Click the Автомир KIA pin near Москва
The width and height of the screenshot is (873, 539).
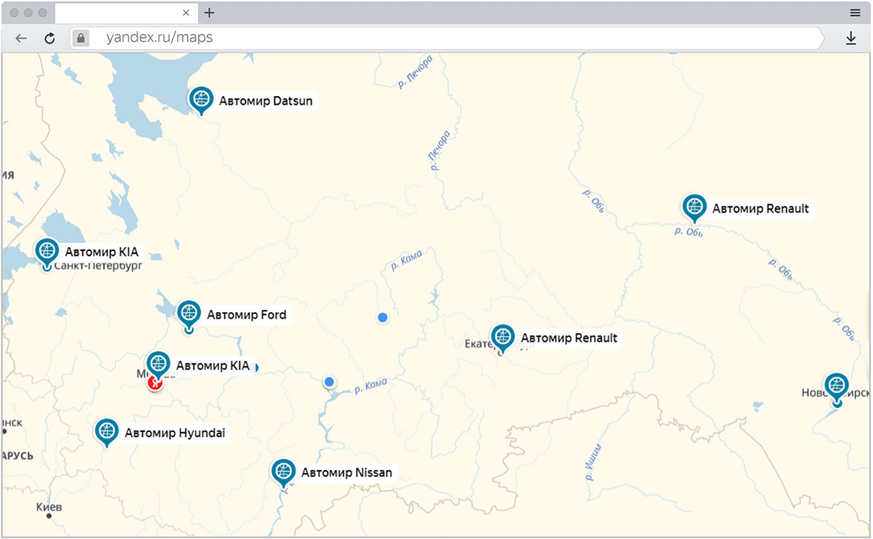pyautogui.click(x=159, y=364)
